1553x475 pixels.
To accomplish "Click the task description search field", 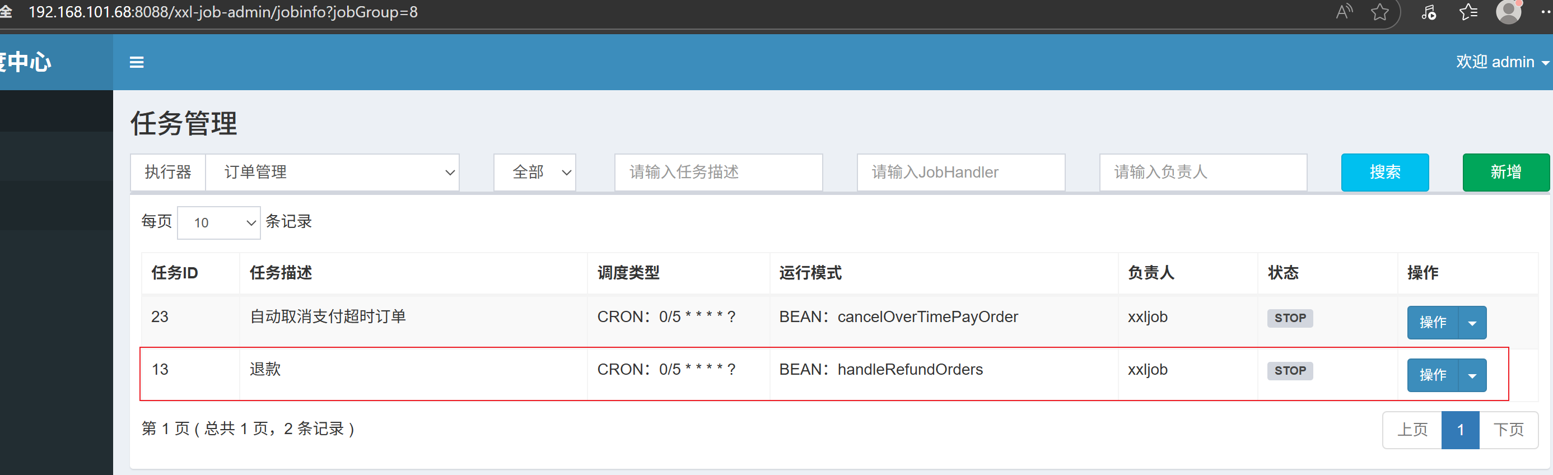I will (x=719, y=173).
